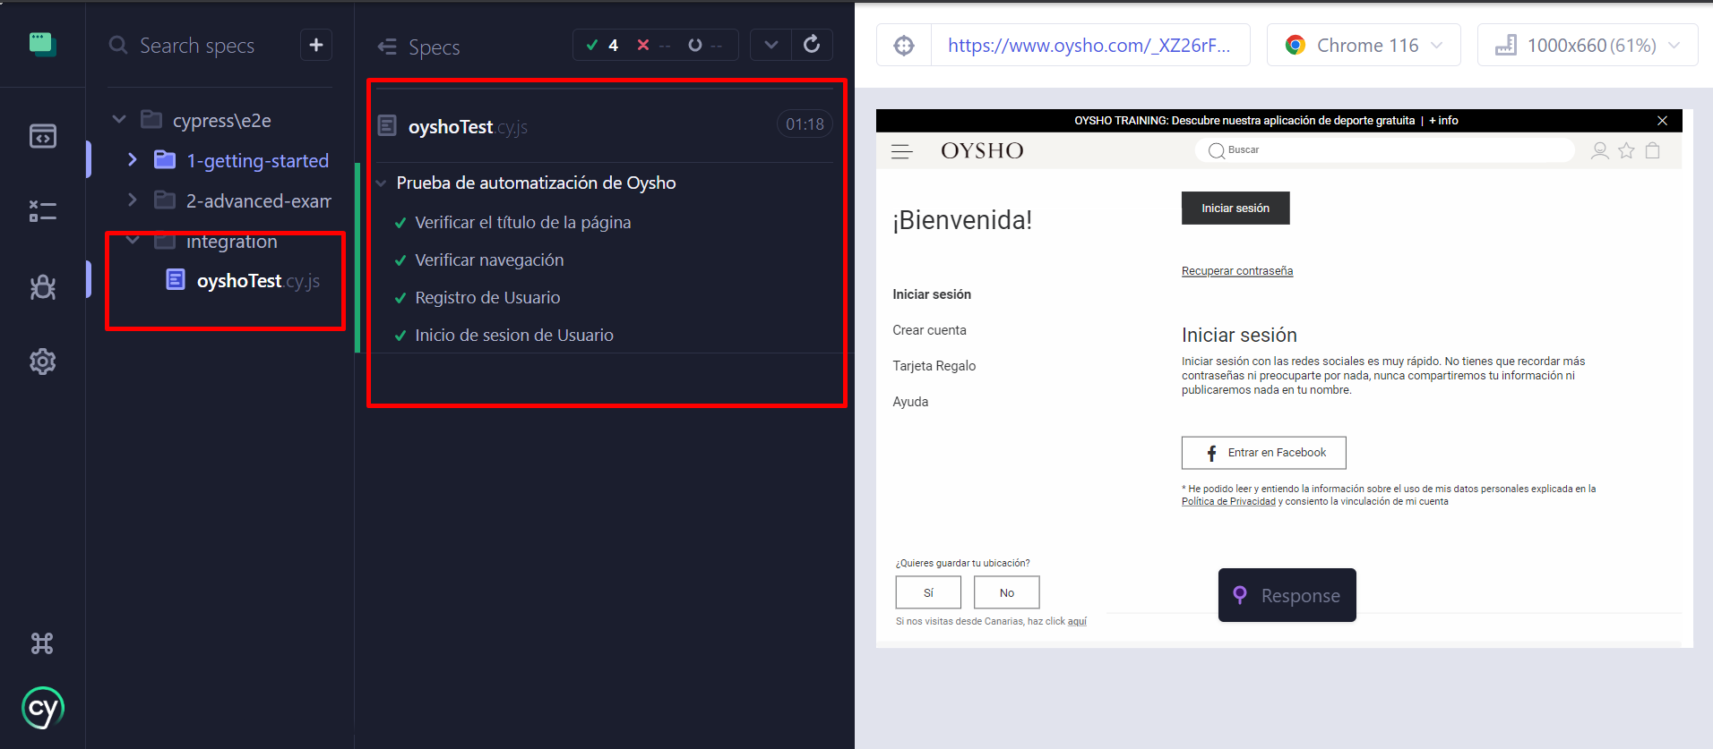Click the passed tests checkmark count
The image size is (1713, 749).
tap(603, 45)
